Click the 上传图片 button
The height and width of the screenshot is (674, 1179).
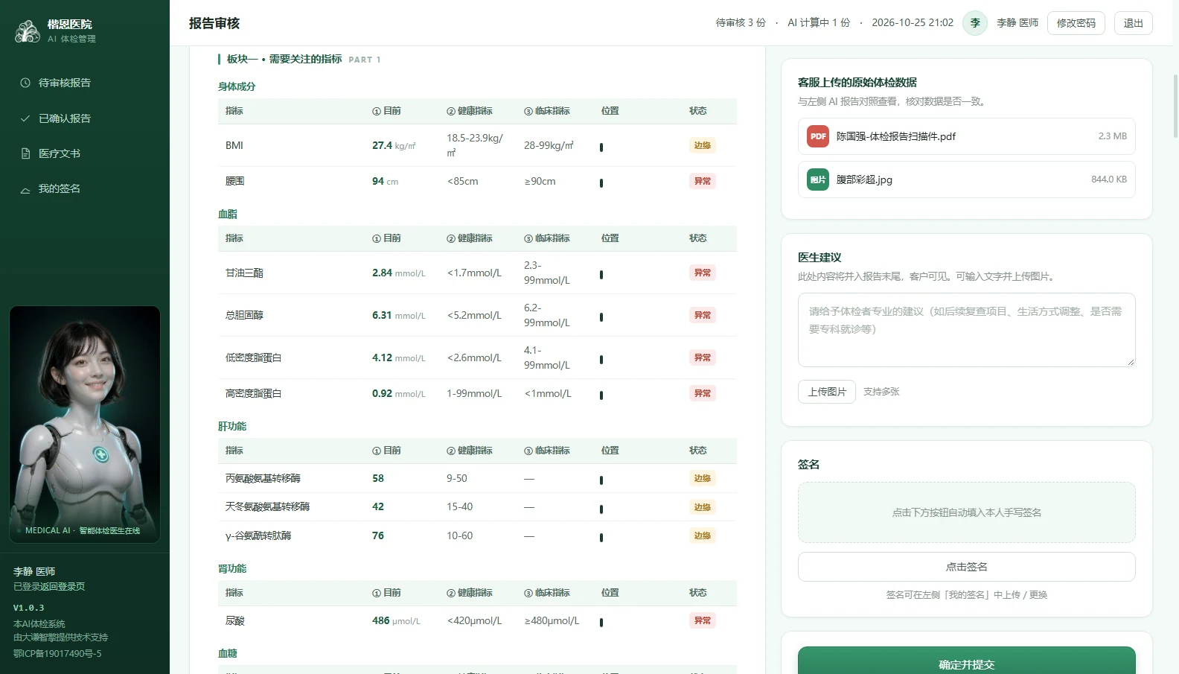point(827,392)
